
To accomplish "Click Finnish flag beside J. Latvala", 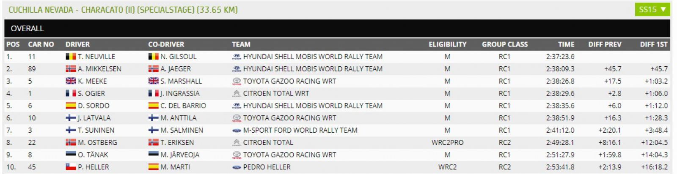I will [x=71, y=118].
